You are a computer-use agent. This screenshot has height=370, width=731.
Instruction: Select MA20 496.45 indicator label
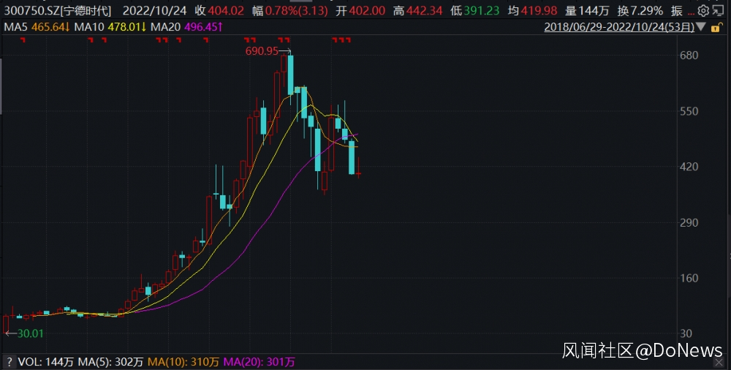click(x=186, y=27)
